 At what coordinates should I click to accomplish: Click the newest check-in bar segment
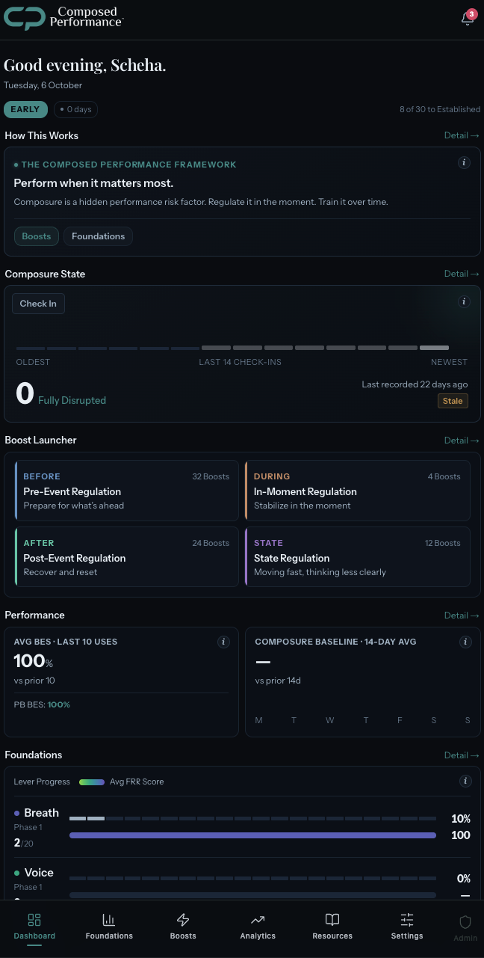tap(434, 348)
